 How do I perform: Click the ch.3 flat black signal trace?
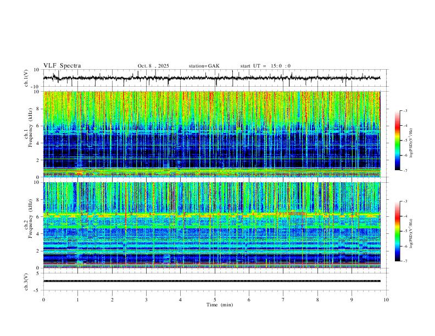click(211, 281)
